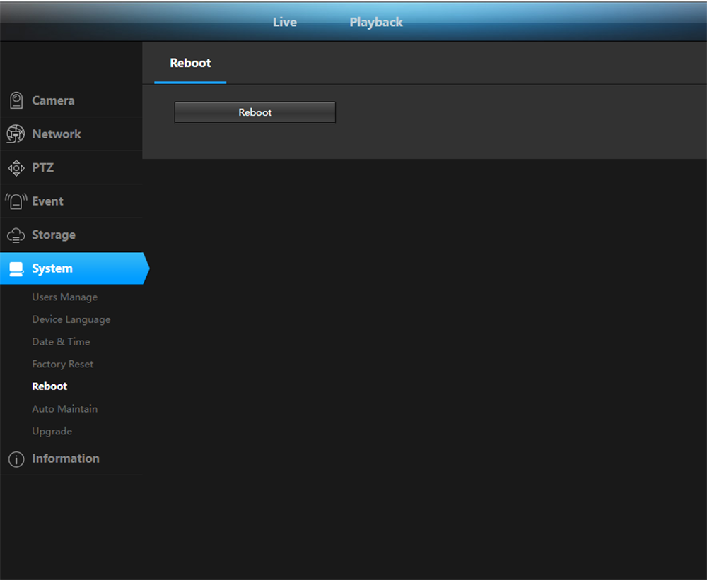Viewport: 707px width, 580px height.
Task: Open the Upgrade page
Action: coord(52,432)
